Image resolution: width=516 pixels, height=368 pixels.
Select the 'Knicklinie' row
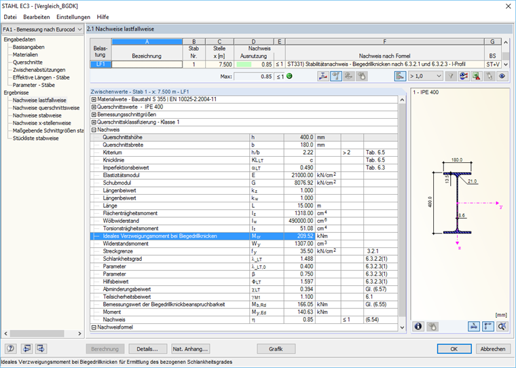244,160
